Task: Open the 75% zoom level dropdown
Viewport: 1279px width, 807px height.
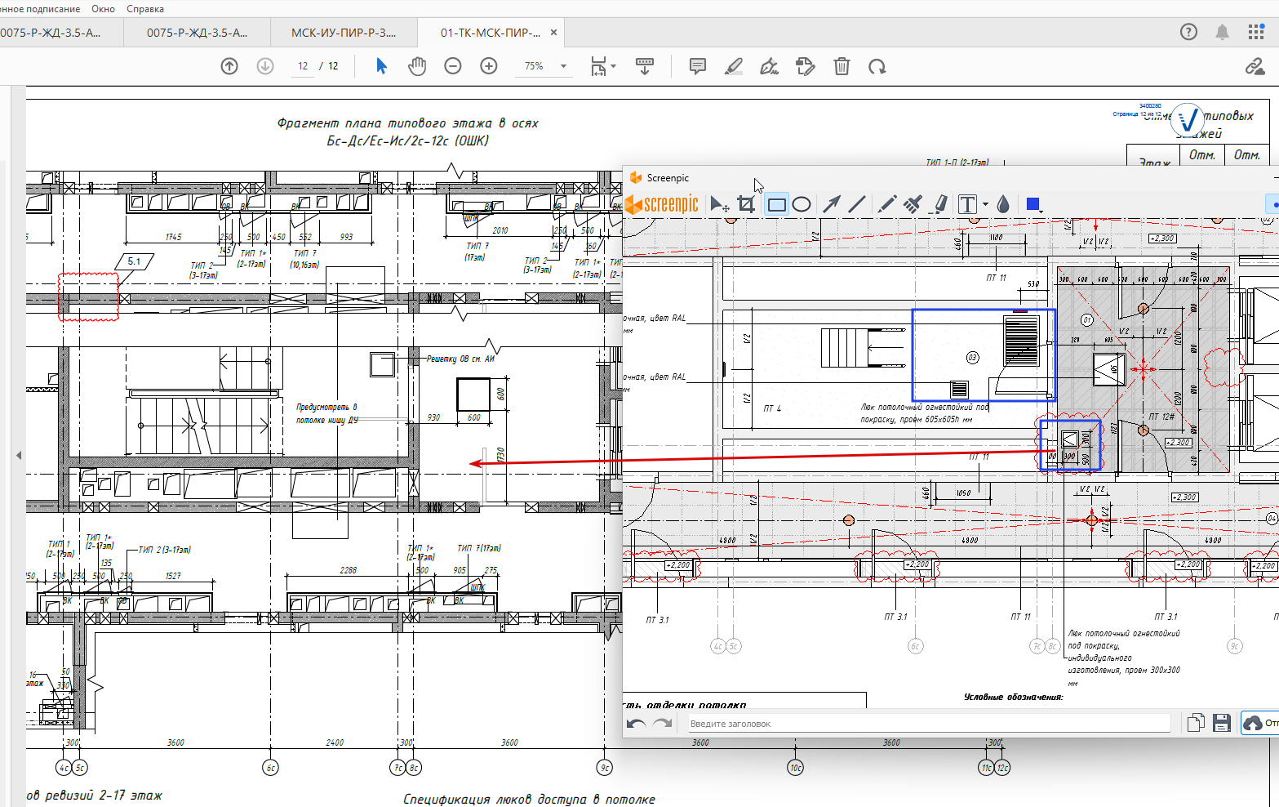Action: coord(563,66)
